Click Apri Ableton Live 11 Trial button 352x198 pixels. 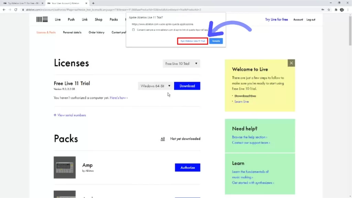click(192, 41)
